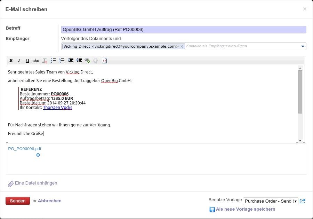This screenshot has width=313, height=219.
Task: Apply strikethrough to selected text
Action: (35, 61)
